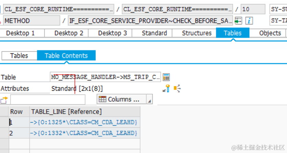Select row number 2 cell

[19, 133]
